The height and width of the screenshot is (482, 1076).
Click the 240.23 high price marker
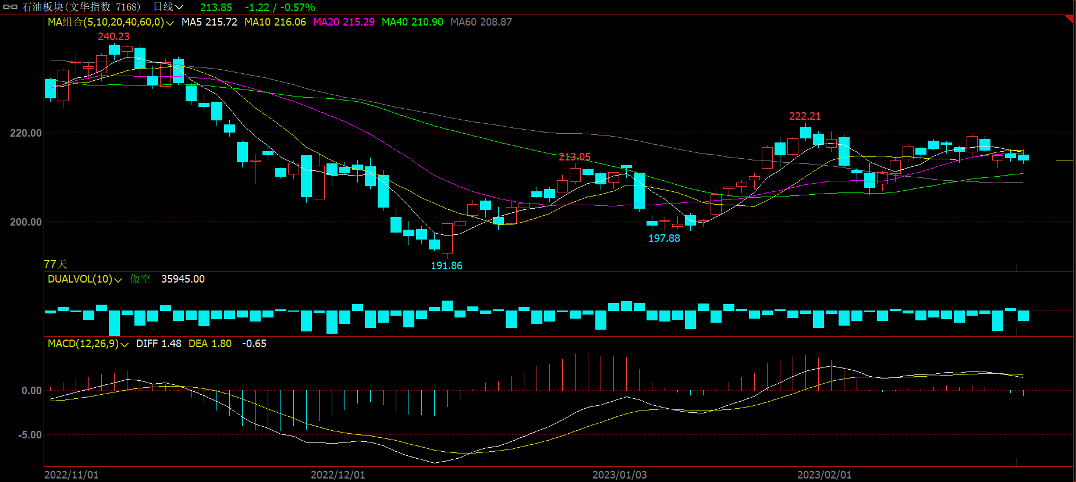[x=113, y=37]
